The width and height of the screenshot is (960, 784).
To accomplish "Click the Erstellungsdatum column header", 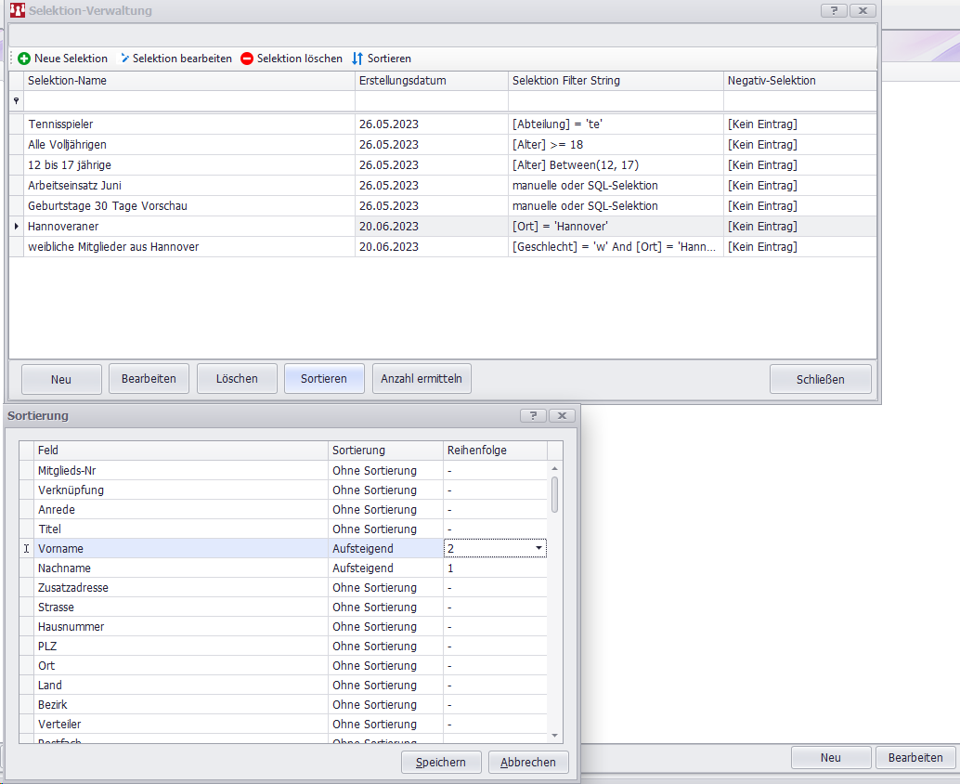I will [431, 81].
